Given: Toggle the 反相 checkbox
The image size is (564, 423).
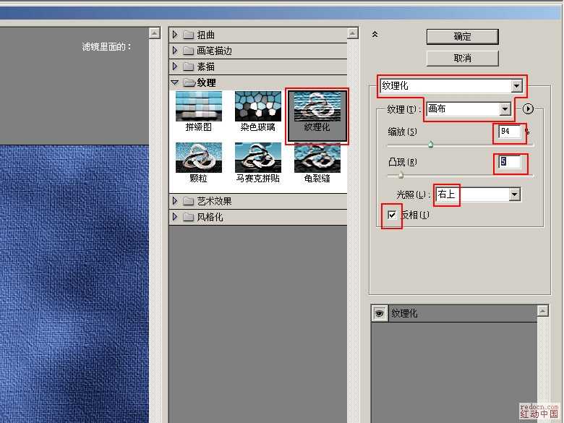Looking at the screenshot, I should [392, 215].
